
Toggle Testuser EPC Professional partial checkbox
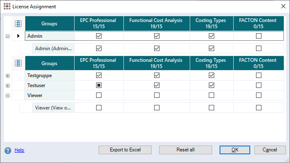point(99,85)
